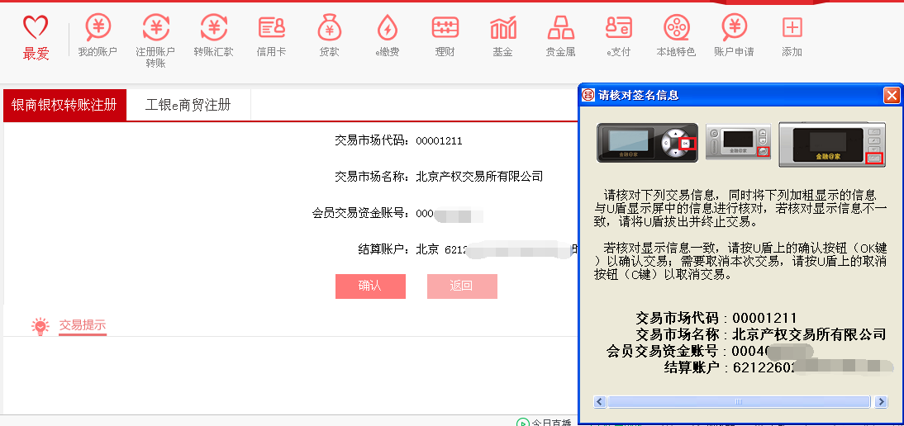Click bold 北京产权交易所有限公司 in the dialog

pyautogui.click(x=809, y=334)
